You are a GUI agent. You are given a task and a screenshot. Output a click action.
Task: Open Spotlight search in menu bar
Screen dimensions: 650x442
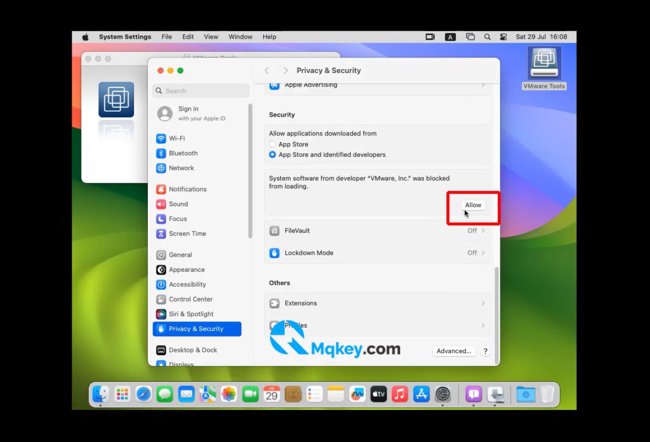(488, 37)
